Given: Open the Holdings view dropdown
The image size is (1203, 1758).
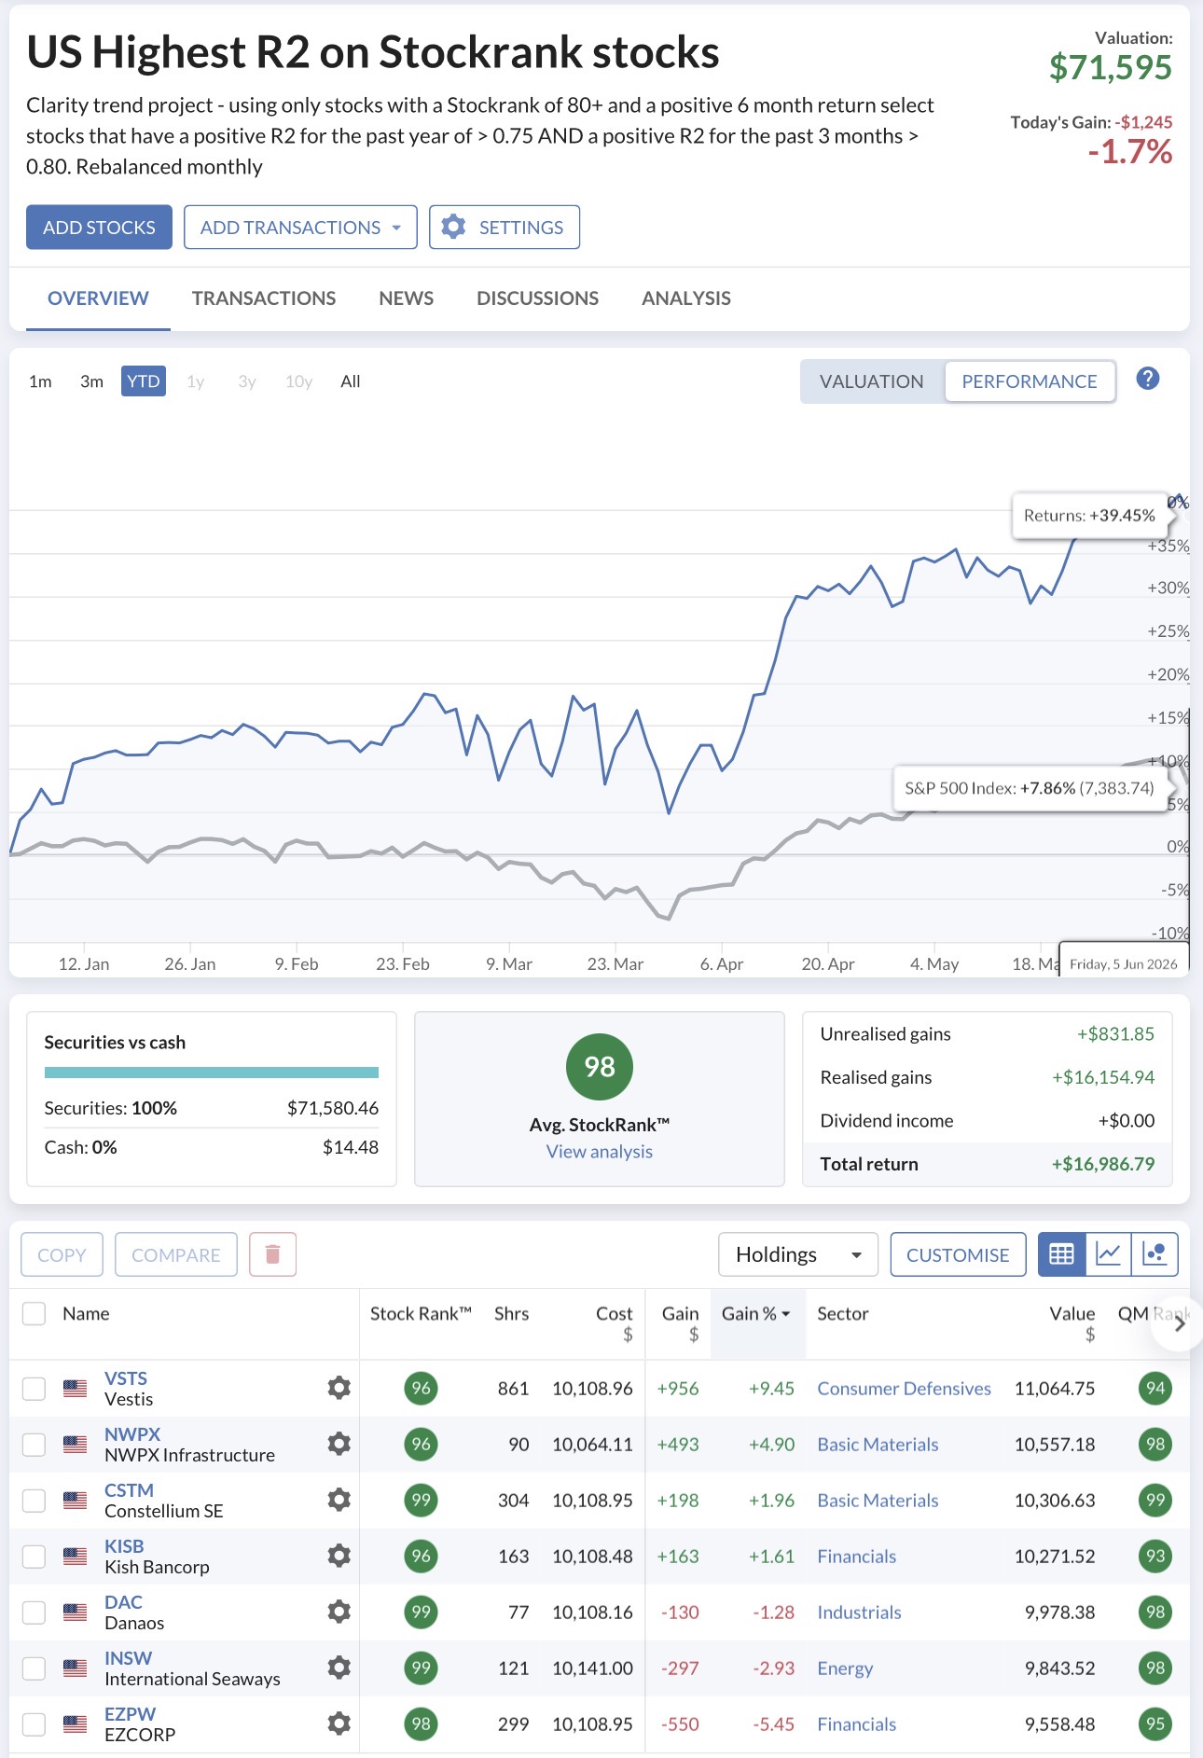Looking at the screenshot, I should click(798, 1254).
